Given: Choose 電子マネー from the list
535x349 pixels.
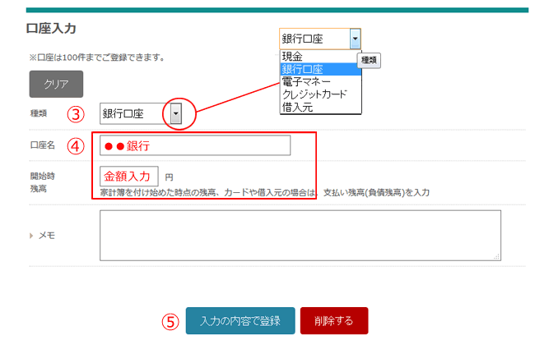Looking at the screenshot, I should [x=320, y=82].
